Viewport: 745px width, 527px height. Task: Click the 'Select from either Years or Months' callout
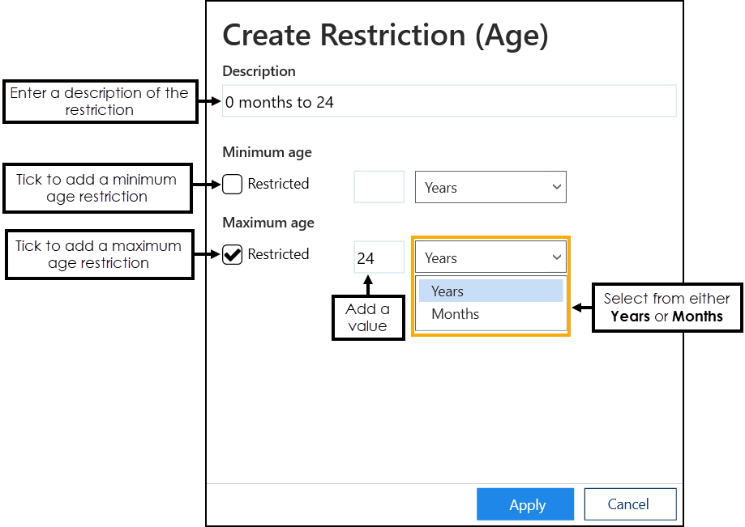click(x=666, y=308)
